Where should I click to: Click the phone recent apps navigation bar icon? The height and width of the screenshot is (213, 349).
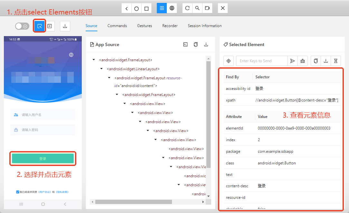tap(21, 204)
